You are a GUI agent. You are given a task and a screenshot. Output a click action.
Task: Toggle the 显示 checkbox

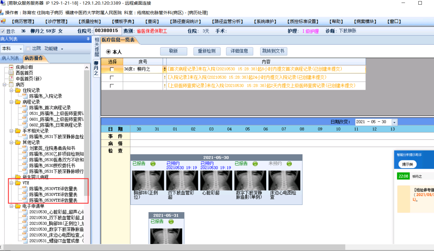3,31
